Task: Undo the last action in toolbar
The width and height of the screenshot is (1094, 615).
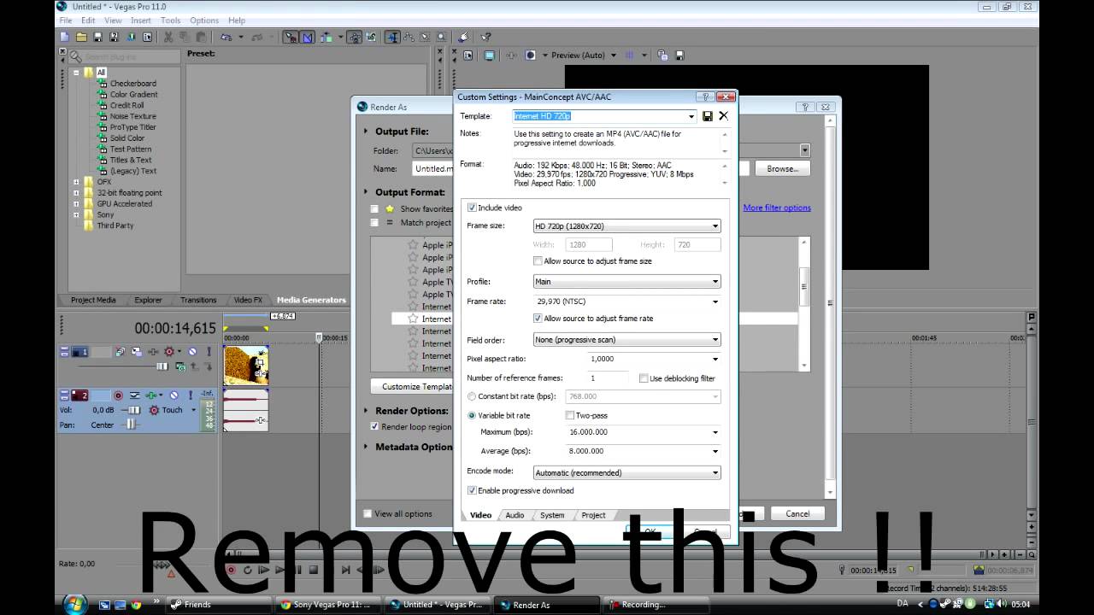Action: coord(226,37)
